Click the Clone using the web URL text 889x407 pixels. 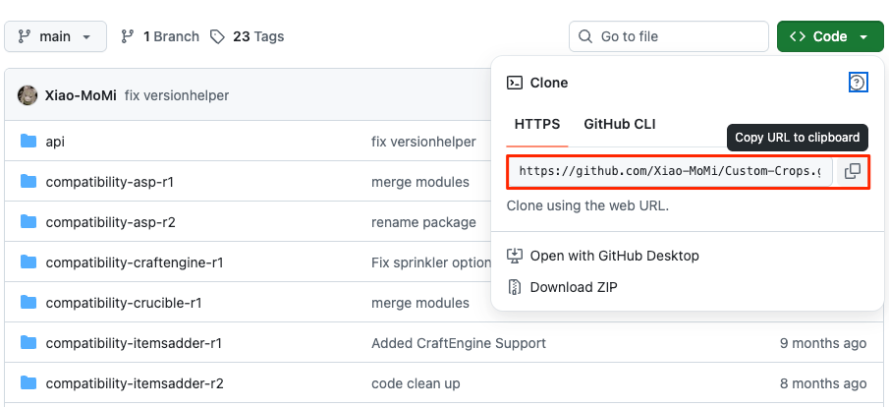click(588, 205)
